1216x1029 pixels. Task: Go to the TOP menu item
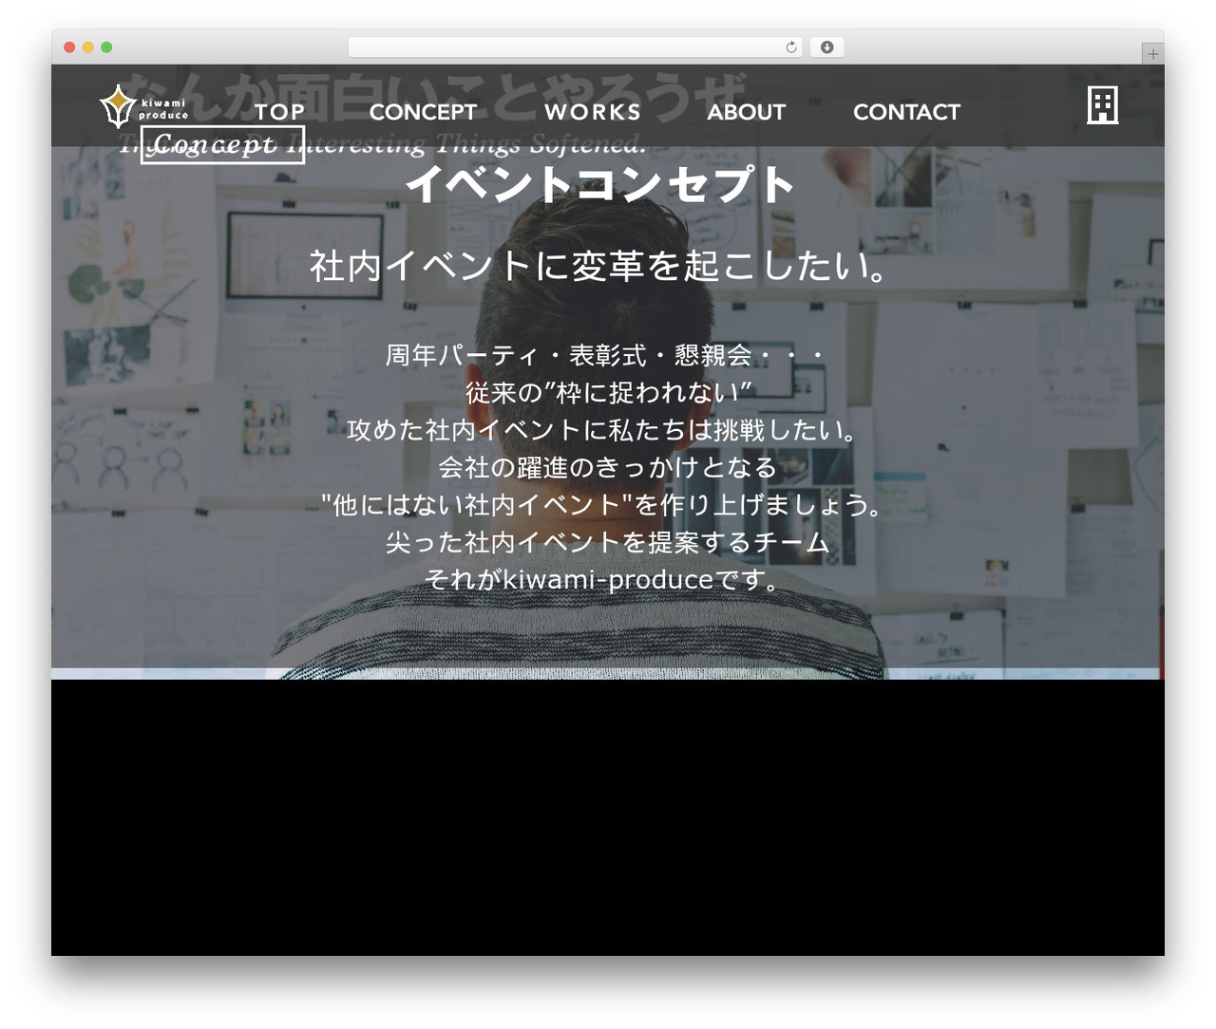click(x=279, y=112)
